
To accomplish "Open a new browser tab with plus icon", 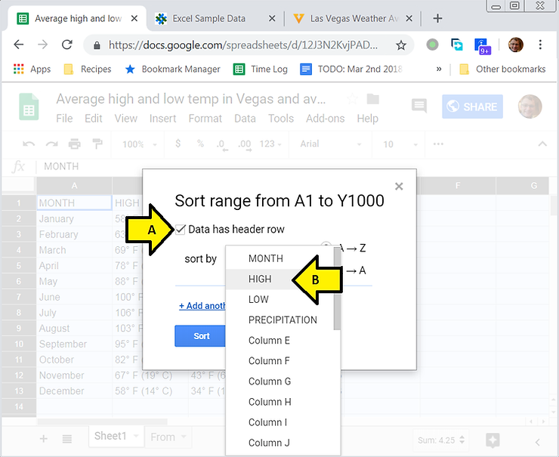I will point(437,18).
